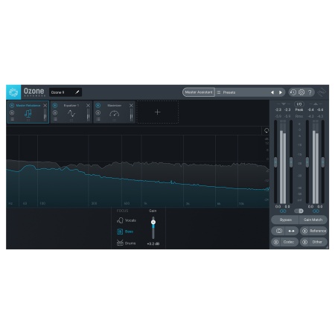Click the Maximizer module gain mini slider
335x335 pixels.
(x=131, y=115)
